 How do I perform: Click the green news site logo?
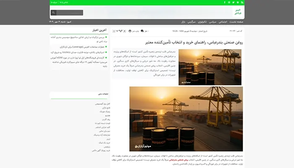point(238,12)
